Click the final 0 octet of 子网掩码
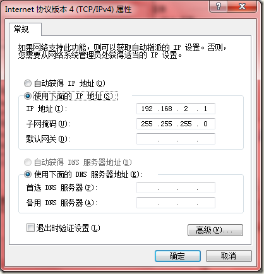 205,124
